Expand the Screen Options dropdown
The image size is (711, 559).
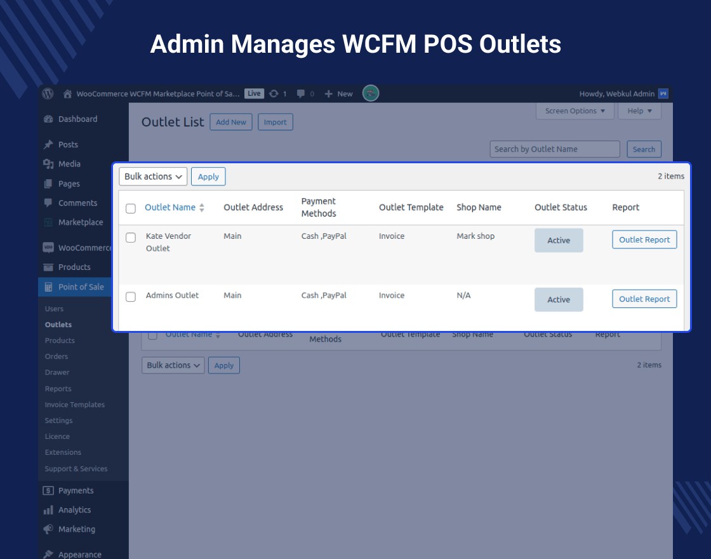pos(575,111)
